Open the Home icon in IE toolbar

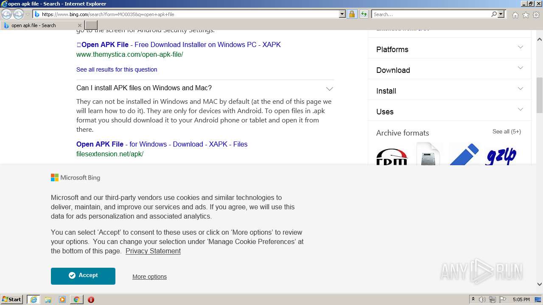click(515, 15)
